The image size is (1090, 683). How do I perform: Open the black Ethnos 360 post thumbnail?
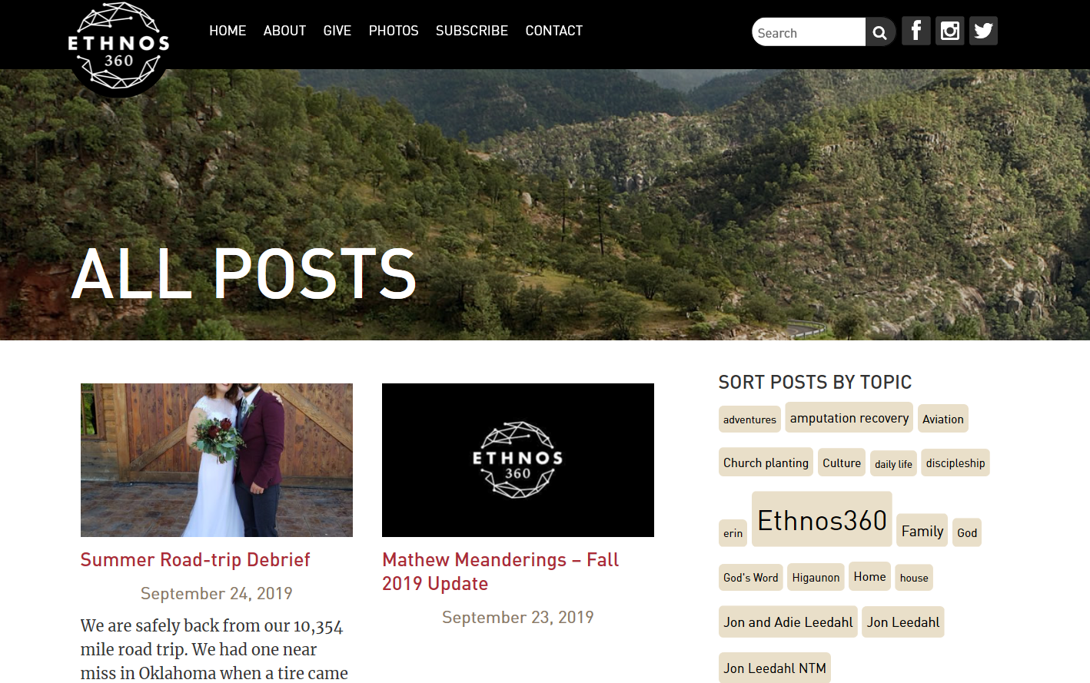(518, 460)
